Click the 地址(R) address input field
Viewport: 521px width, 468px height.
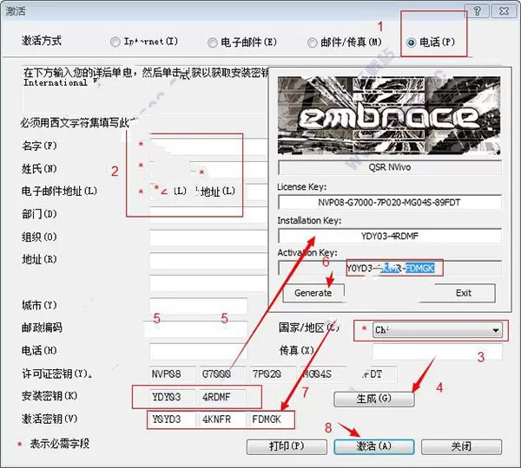coord(208,261)
